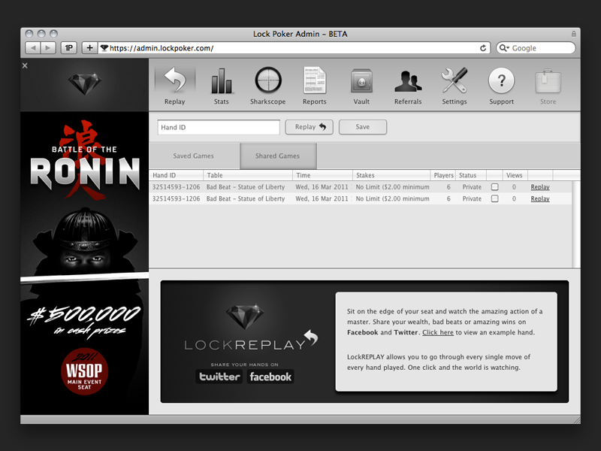Viewport: 601px width, 451px height.
Task: Sort by the Views column header
Action: pos(515,175)
